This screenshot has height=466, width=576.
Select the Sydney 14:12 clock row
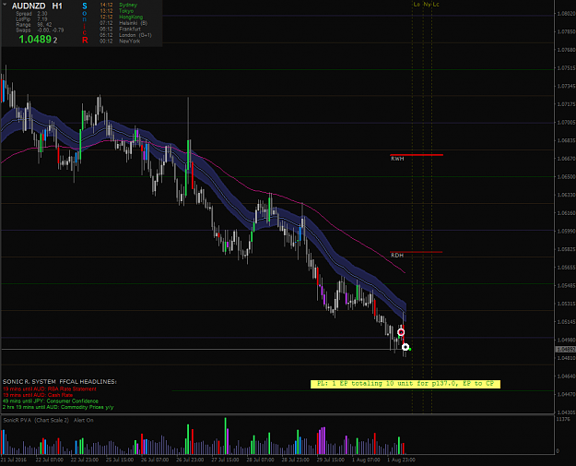(x=119, y=6)
